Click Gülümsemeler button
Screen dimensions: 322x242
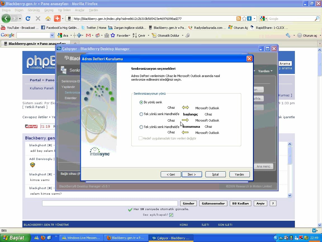(213, 203)
